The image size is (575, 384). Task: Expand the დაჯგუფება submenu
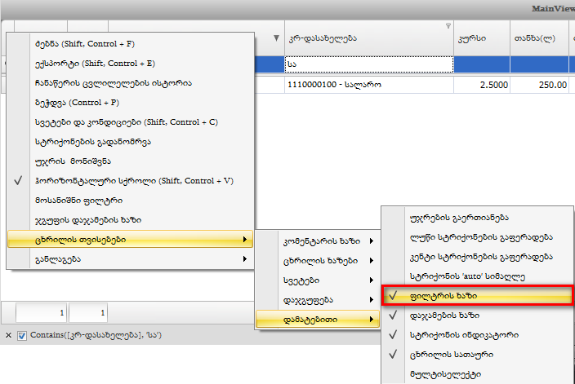(x=319, y=299)
